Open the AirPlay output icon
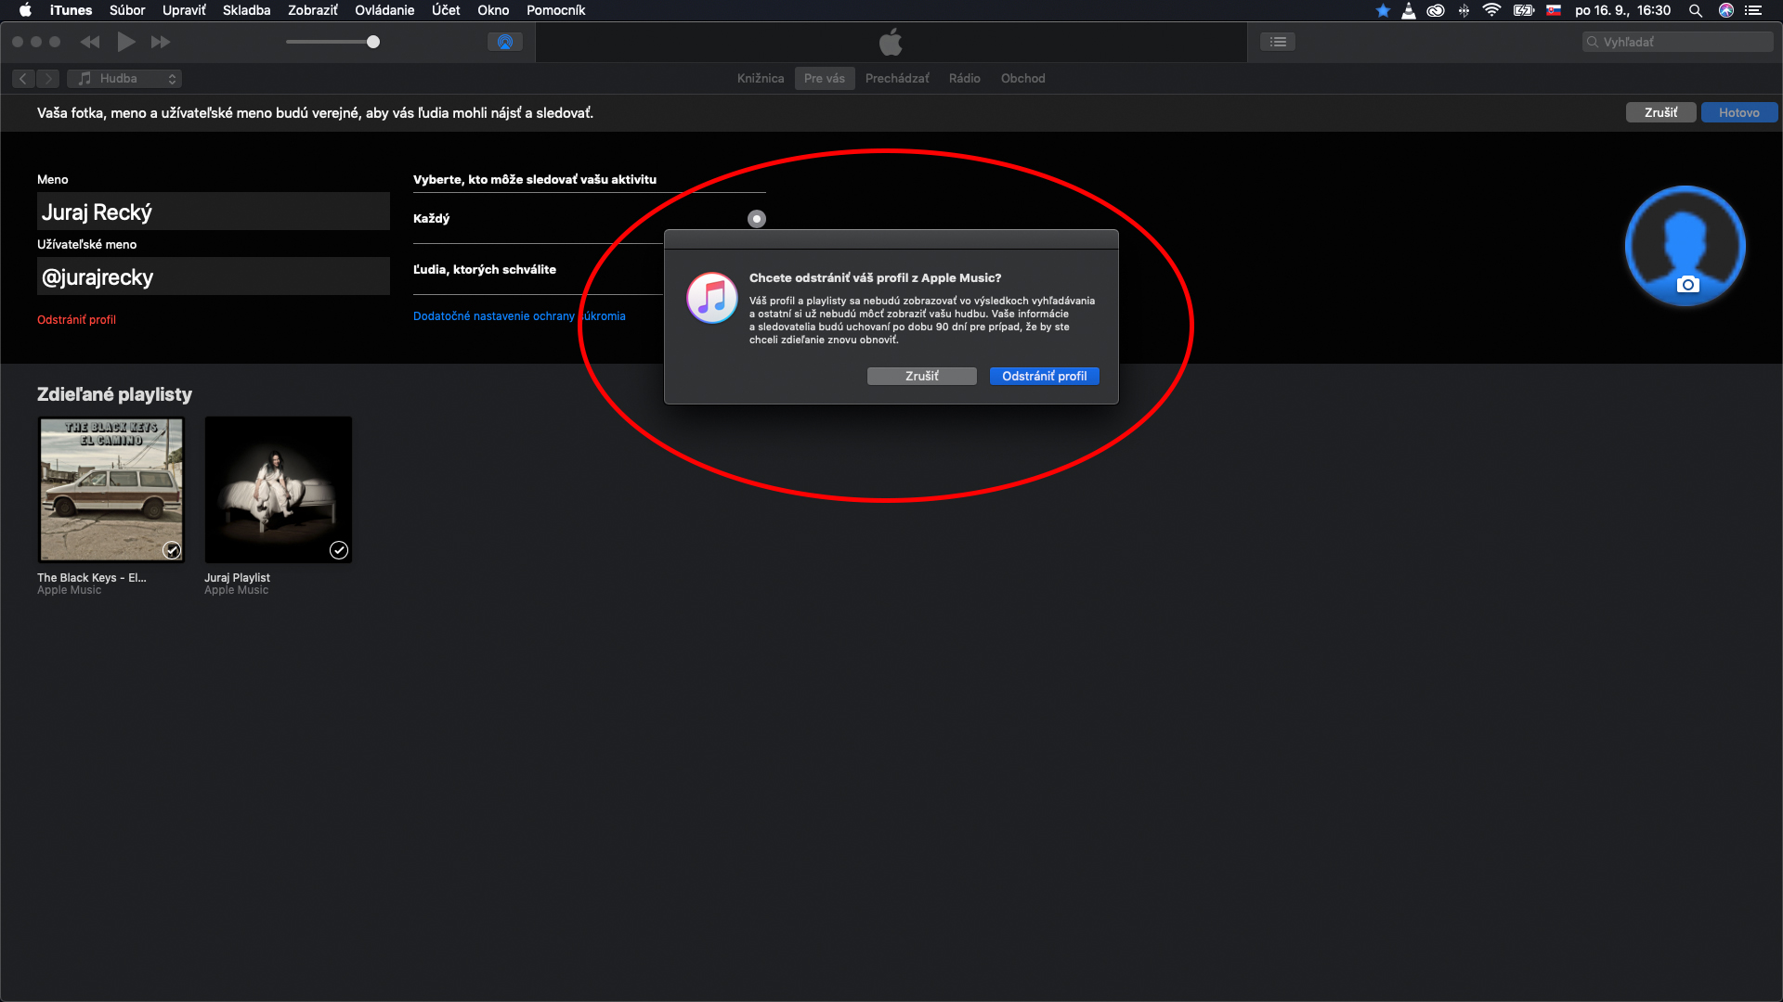Viewport: 1783px width, 1002px height. tap(505, 42)
